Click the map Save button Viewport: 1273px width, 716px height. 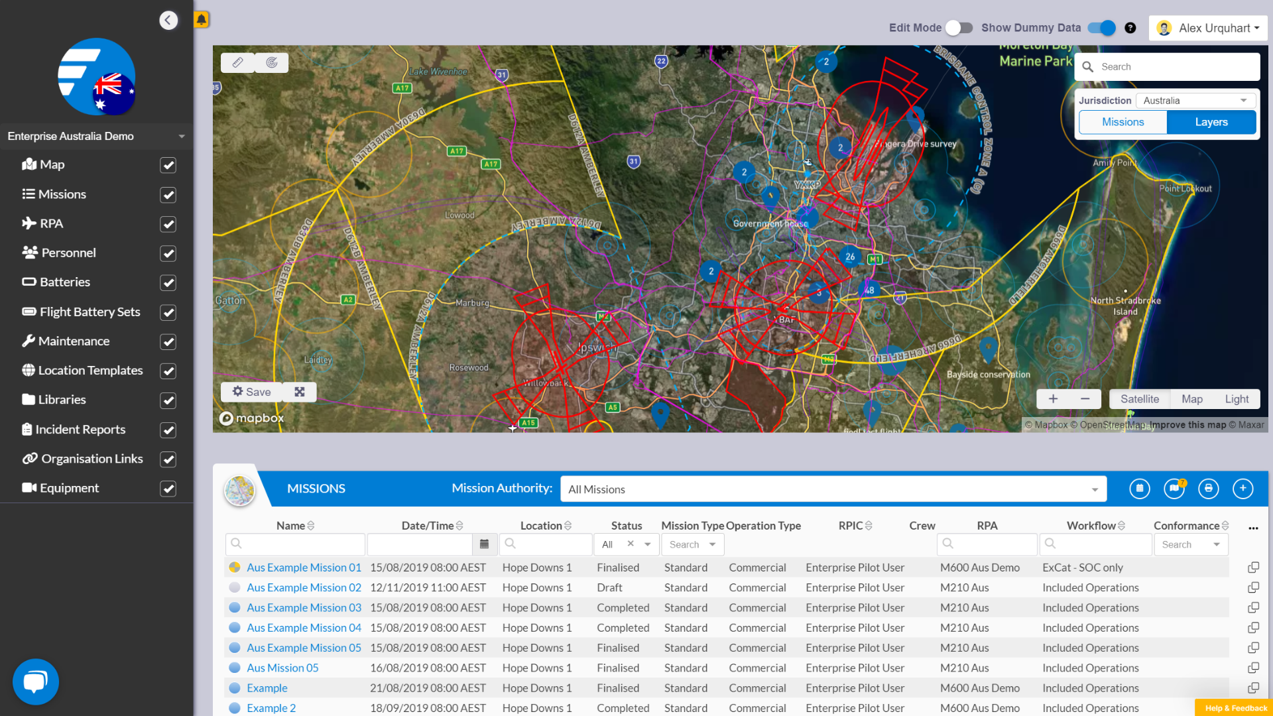[x=252, y=392]
